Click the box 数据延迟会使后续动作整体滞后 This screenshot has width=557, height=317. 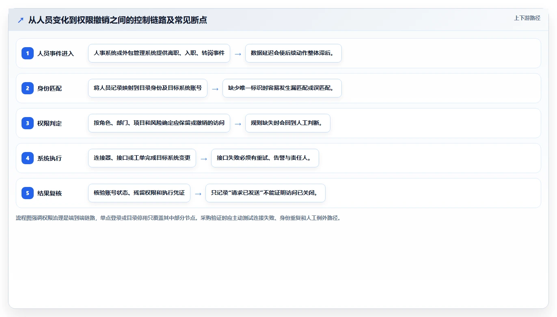(x=294, y=53)
